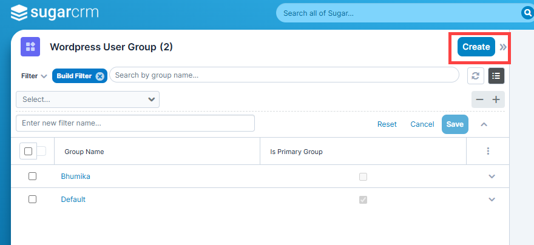
Task: Add filter row with plus icon
Action: (496, 99)
